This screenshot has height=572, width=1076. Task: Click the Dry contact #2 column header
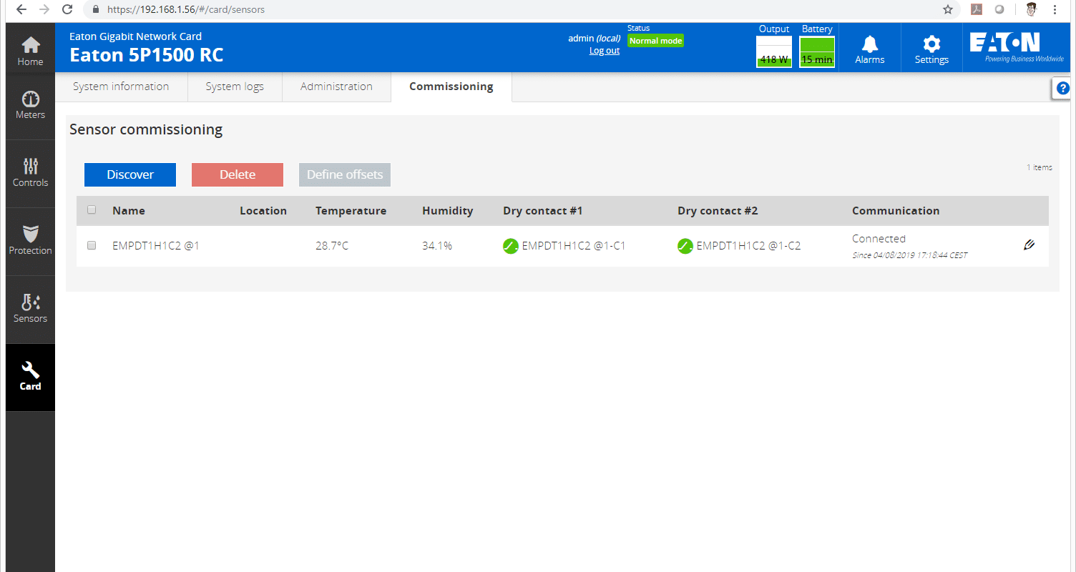coord(718,211)
